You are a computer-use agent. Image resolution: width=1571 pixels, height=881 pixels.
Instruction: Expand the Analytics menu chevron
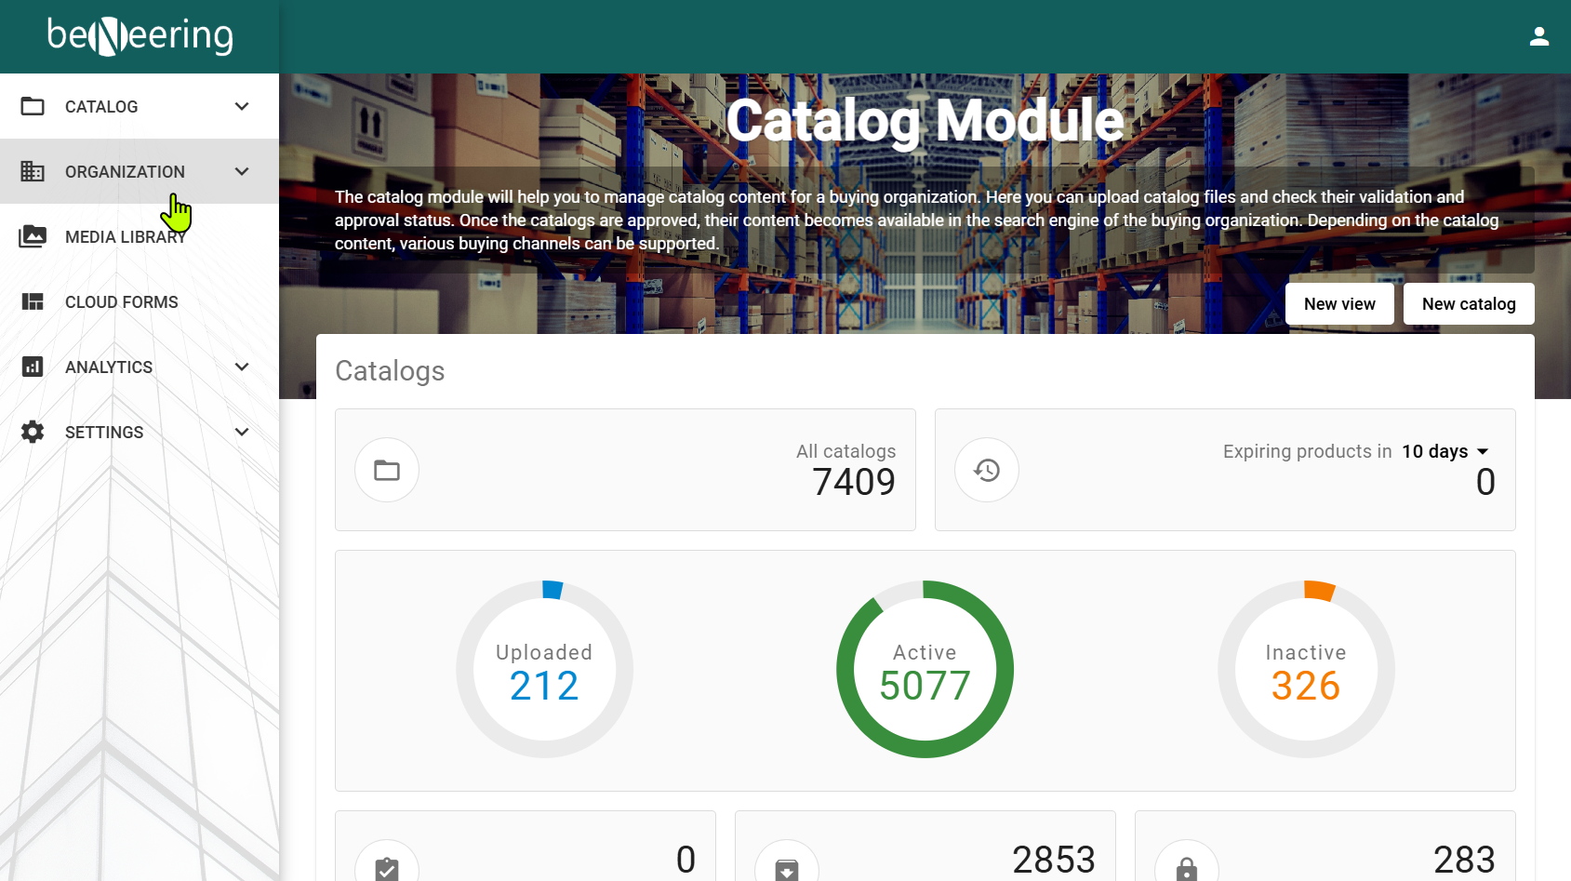tap(242, 367)
